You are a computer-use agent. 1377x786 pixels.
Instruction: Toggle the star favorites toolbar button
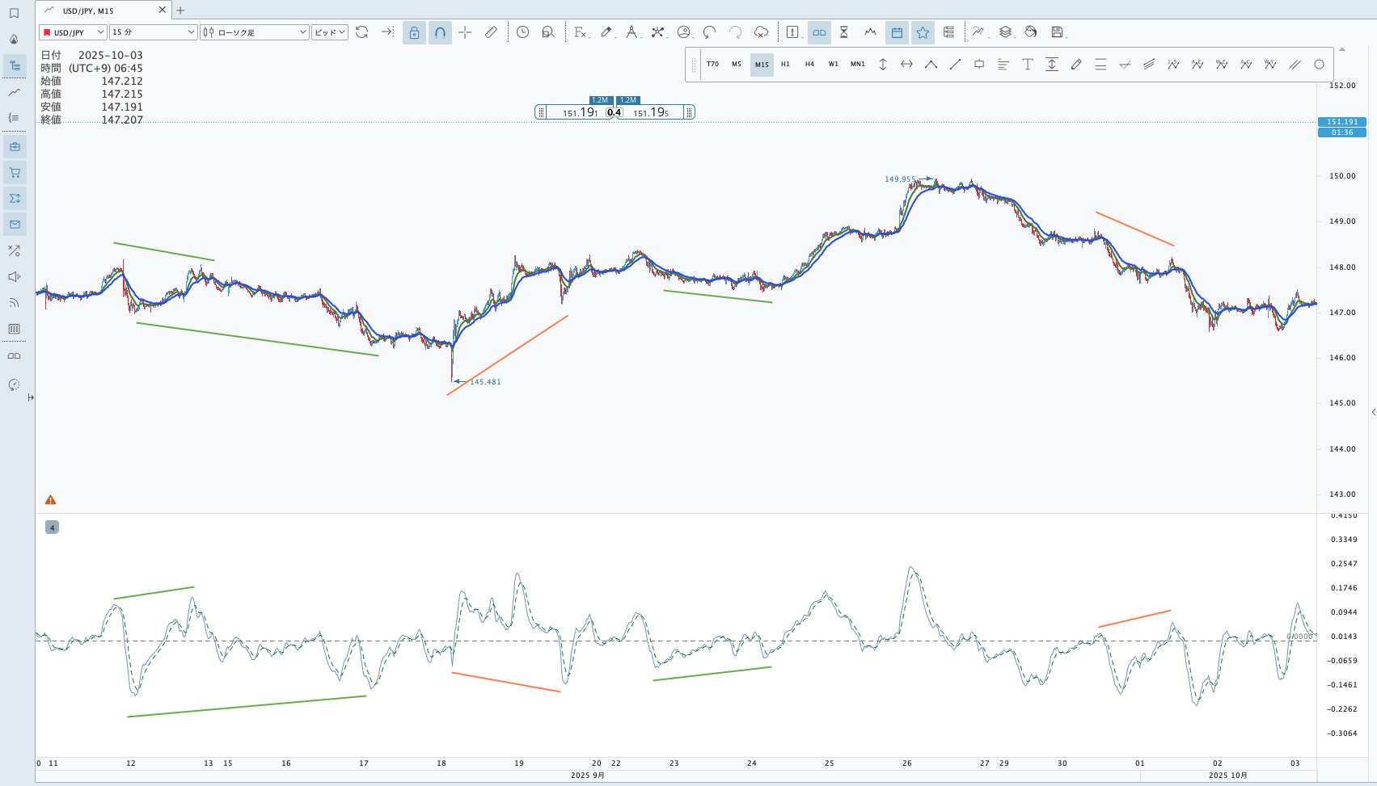pos(923,32)
